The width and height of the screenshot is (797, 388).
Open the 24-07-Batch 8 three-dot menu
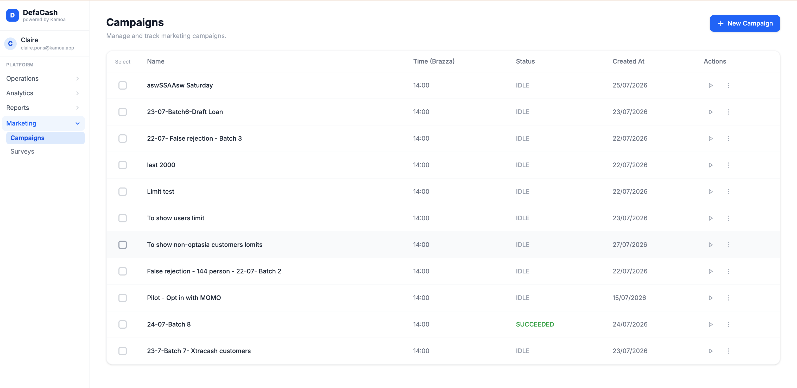(x=728, y=324)
